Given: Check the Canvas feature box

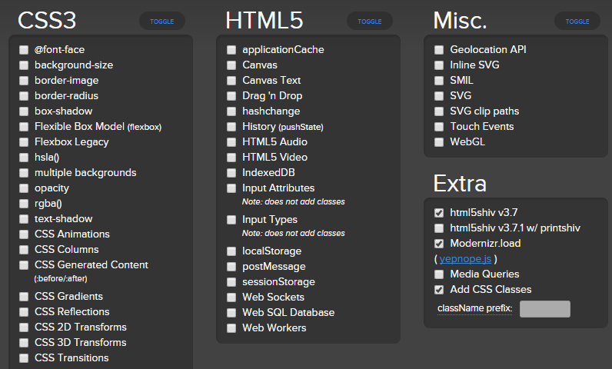Looking at the screenshot, I should [231, 65].
